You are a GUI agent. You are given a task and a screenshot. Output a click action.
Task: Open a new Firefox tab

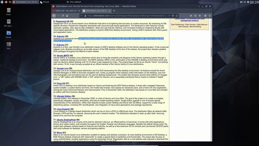click(x=114, y=11)
